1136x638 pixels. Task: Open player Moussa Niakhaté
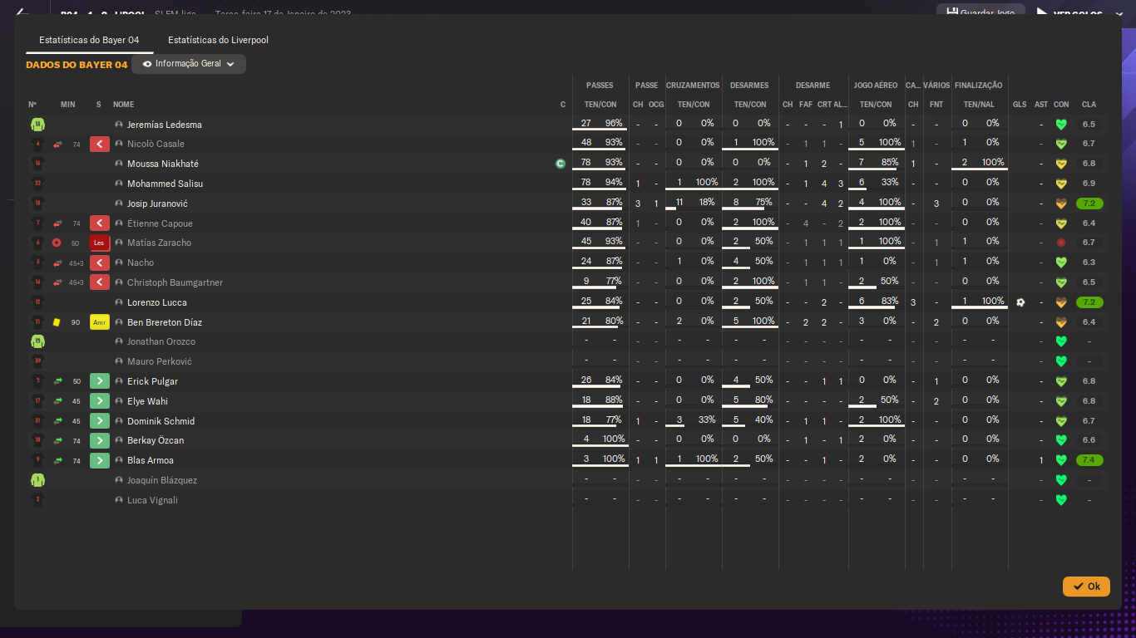pyautogui.click(x=163, y=164)
